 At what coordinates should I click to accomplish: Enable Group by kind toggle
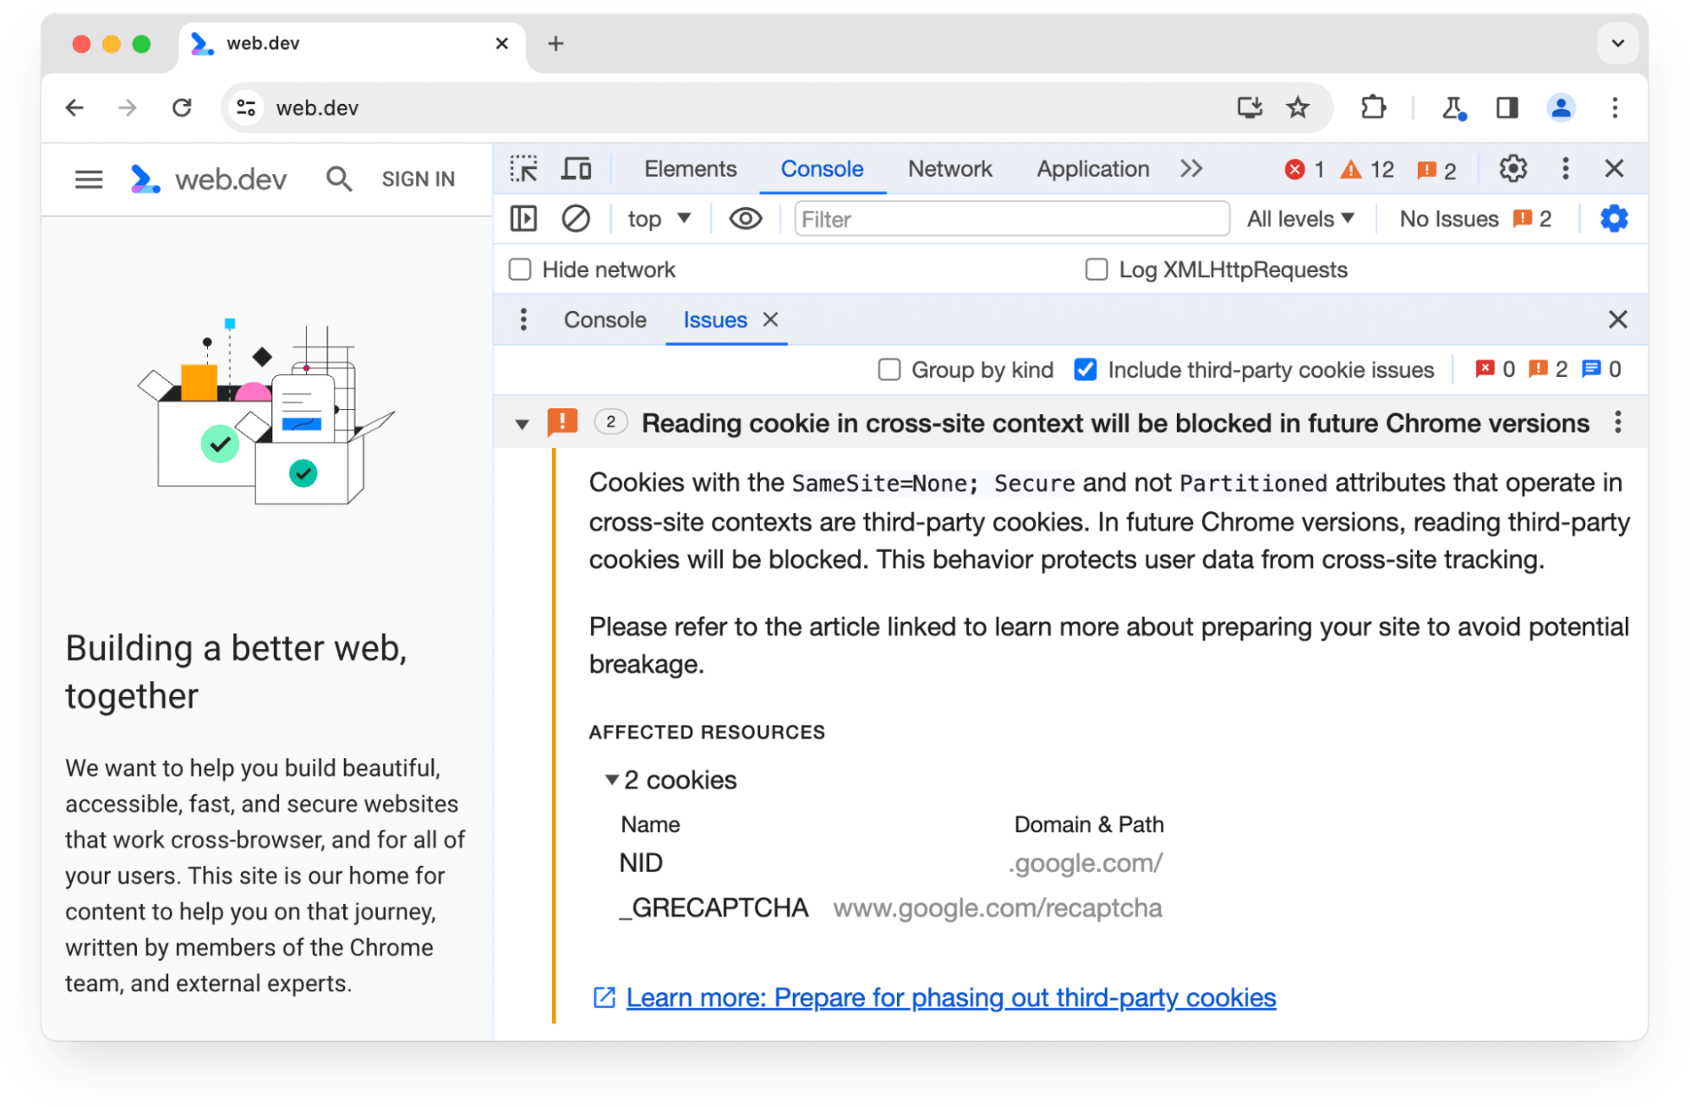pos(889,369)
